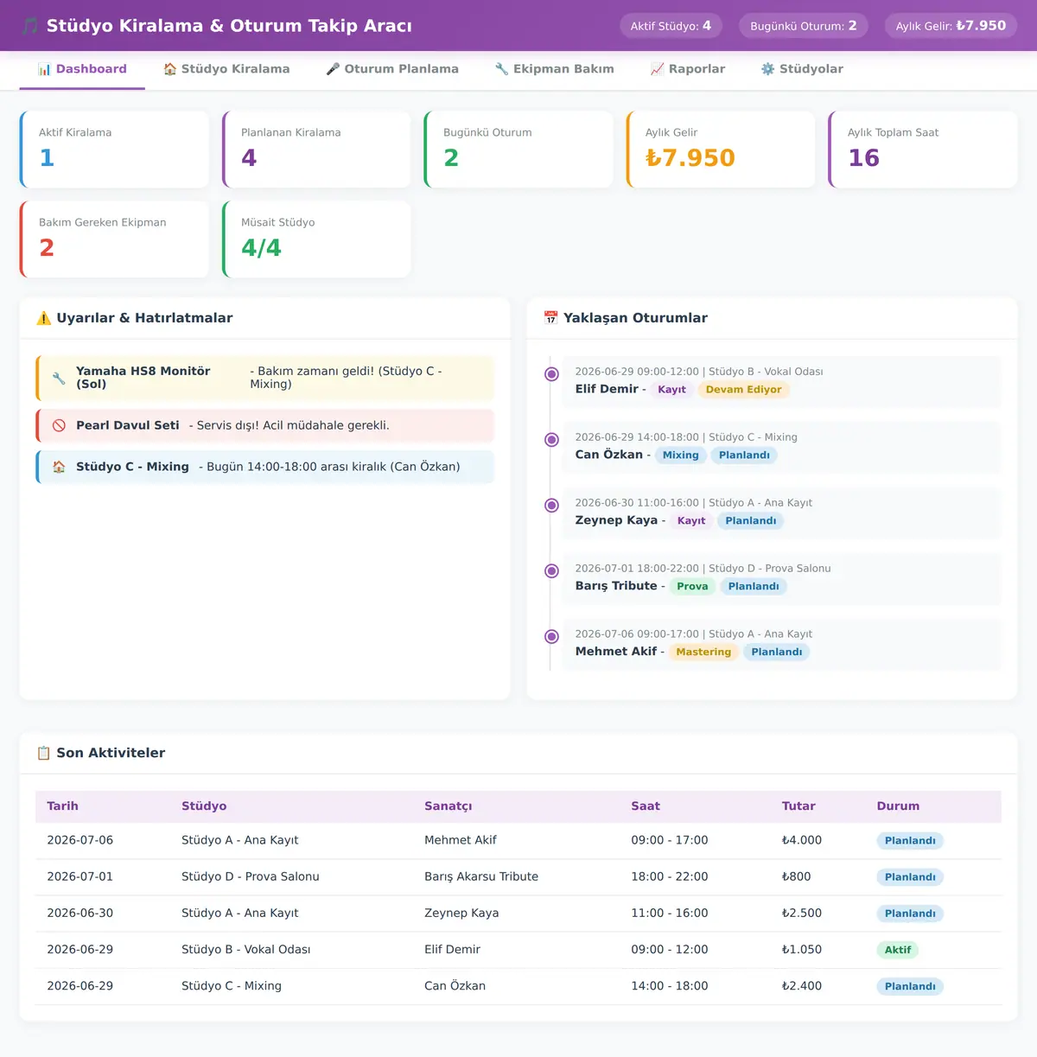Click the Devam Ediyor badge for Elif Demir
This screenshot has height=1057, width=1037.
[x=743, y=390]
